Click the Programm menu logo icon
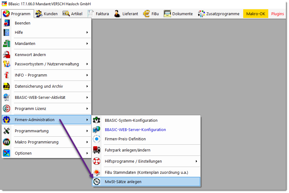 pyautogui.click(x=6, y=14)
